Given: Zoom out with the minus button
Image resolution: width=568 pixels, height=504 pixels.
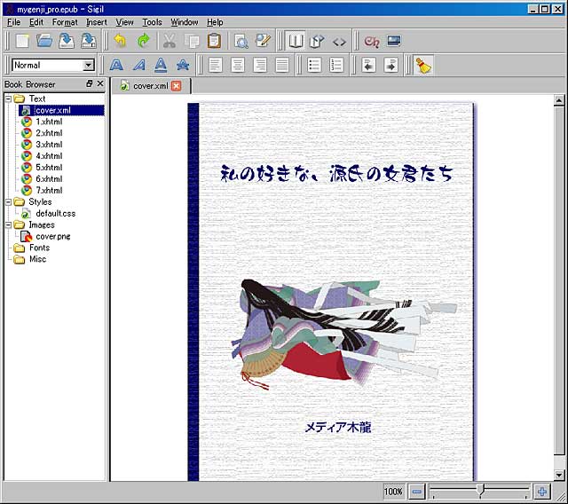Looking at the screenshot, I should pyautogui.click(x=416, y=492).
